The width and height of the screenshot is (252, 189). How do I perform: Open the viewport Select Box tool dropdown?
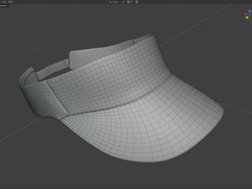coord(4,6)
